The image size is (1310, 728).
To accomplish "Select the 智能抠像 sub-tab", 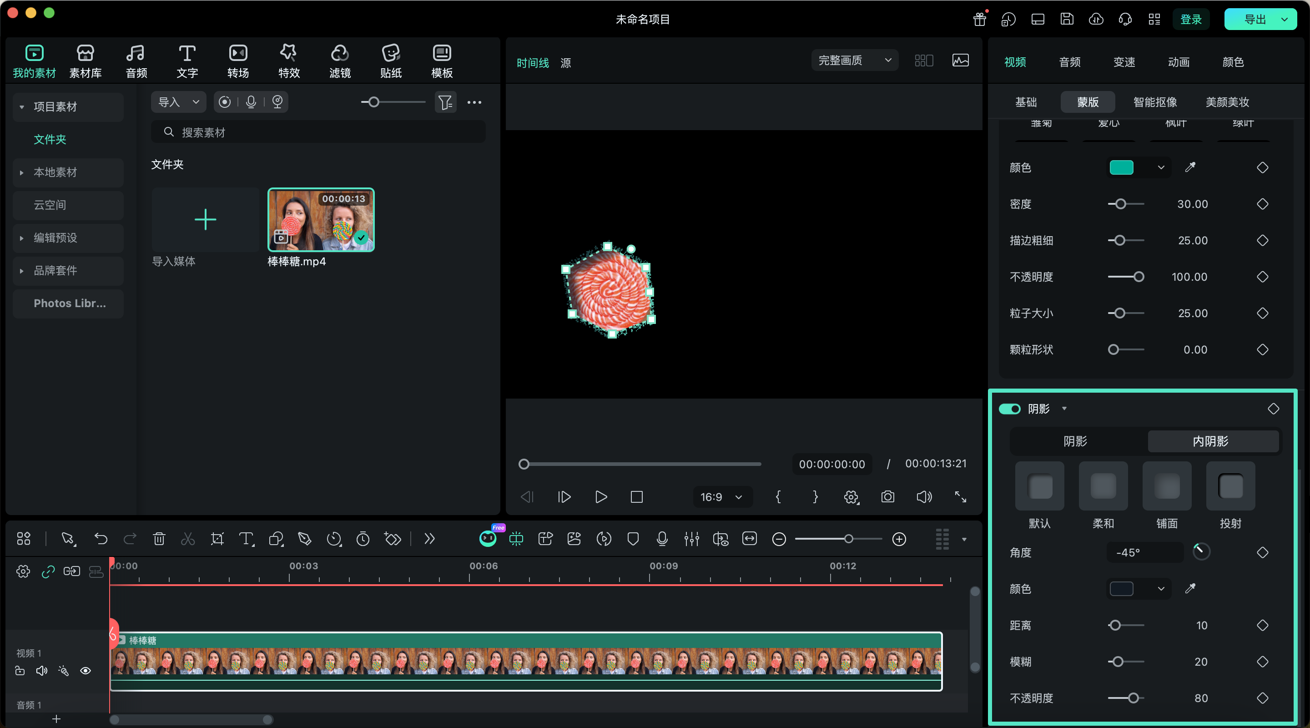I will pos(1155,102).
